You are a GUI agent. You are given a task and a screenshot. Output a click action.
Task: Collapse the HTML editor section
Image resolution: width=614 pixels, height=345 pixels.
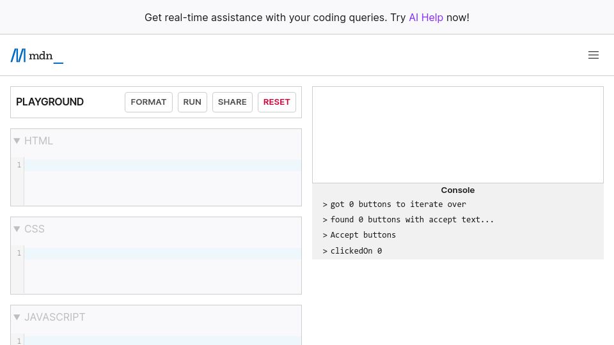click(x=17, y=141)
